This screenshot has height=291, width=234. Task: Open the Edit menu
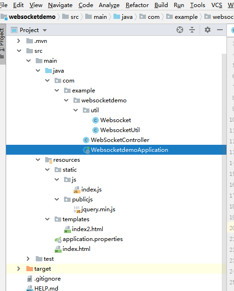18,5
